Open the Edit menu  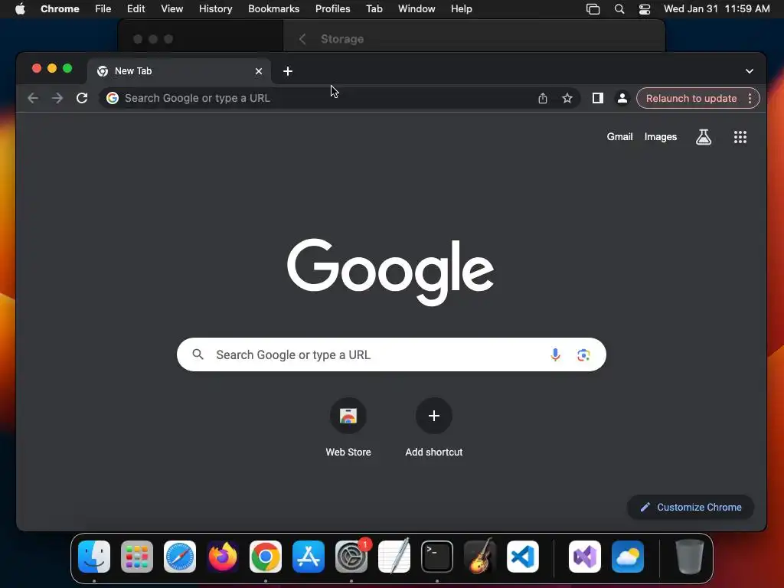click(136, 8)
